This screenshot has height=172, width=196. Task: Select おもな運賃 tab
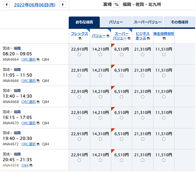pos(84,22)
